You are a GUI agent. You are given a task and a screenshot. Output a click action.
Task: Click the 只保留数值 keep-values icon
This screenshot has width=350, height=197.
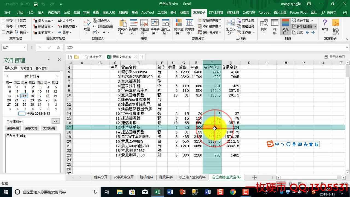coord(95,27)
